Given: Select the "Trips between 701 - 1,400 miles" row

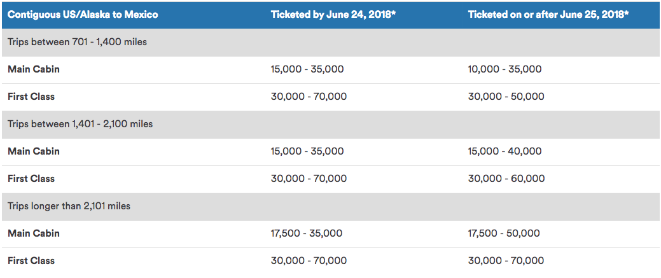Looking at the screenshot, I should 77,42.
